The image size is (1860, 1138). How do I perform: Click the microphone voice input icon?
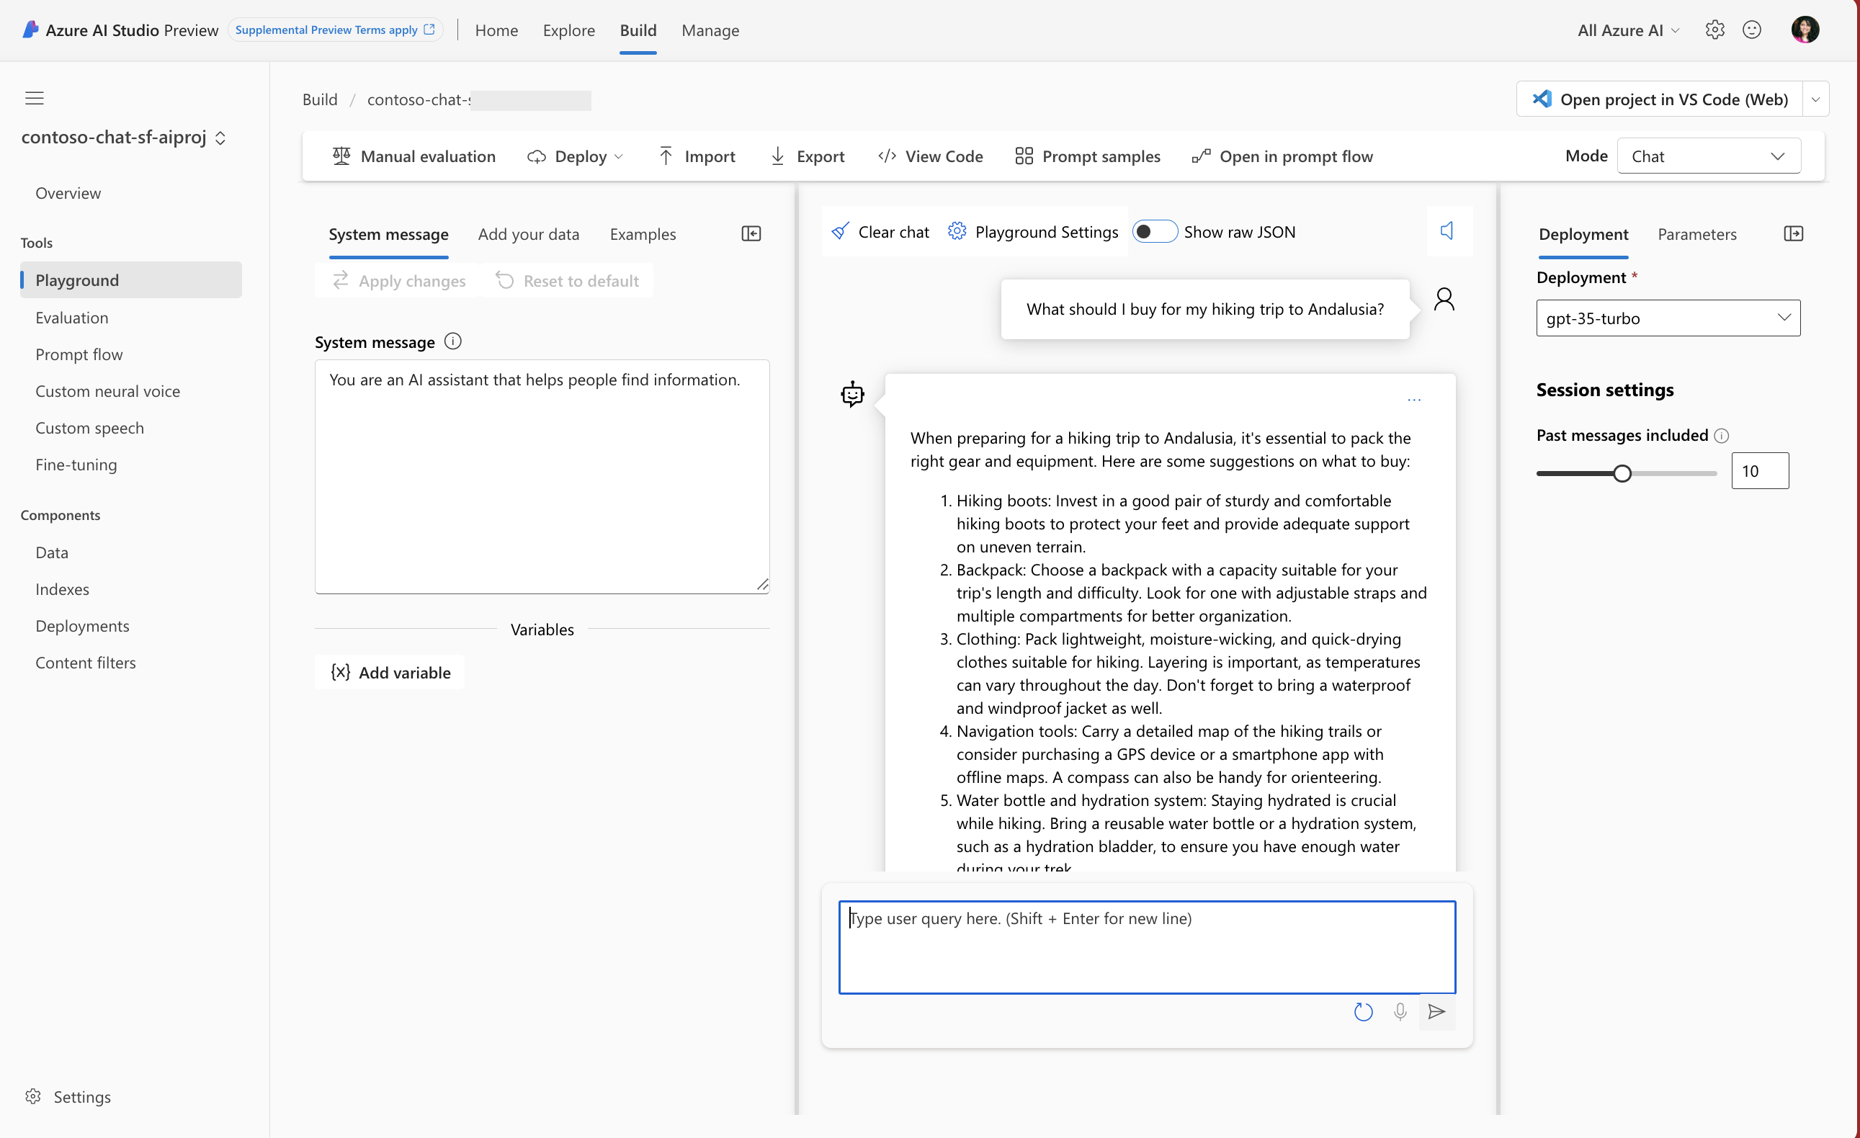click(1400, 1011)
